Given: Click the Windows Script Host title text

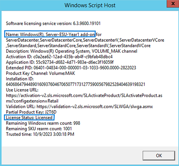Looking at the screenshot, I should coord(90,5).
